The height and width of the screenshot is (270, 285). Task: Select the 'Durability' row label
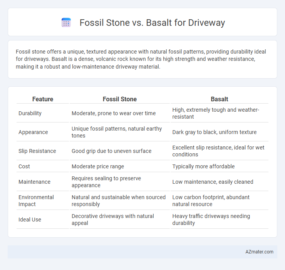(x=30, y=113)
